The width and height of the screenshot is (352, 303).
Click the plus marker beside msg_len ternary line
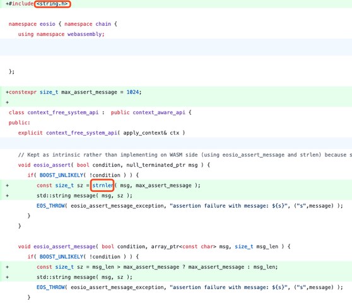click(x=8, y=267)
